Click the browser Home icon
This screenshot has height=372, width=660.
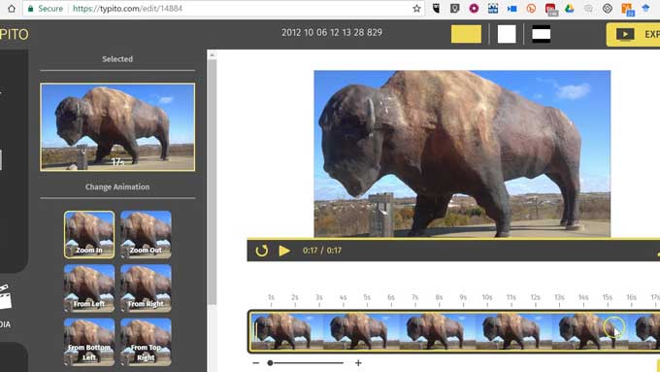point(12,9)
